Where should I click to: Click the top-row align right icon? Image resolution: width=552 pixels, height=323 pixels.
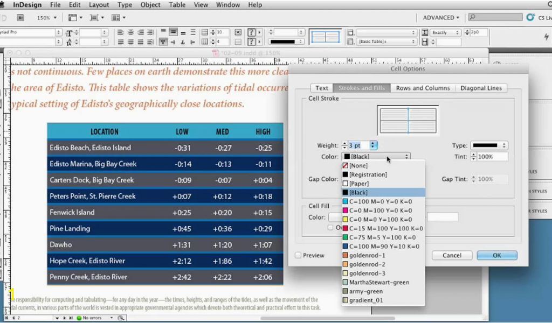tap(141, 32)
